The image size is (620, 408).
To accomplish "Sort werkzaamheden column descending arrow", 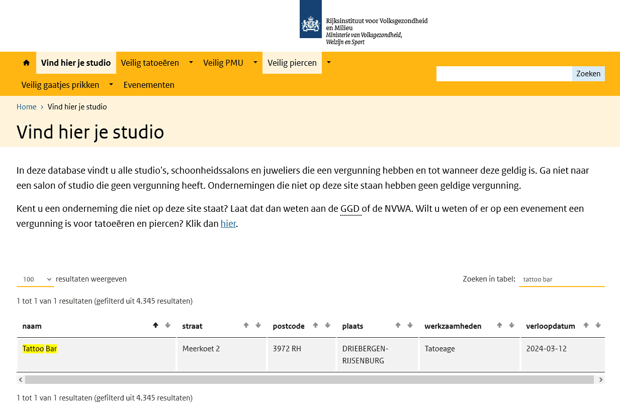I will tap(511, 325).
